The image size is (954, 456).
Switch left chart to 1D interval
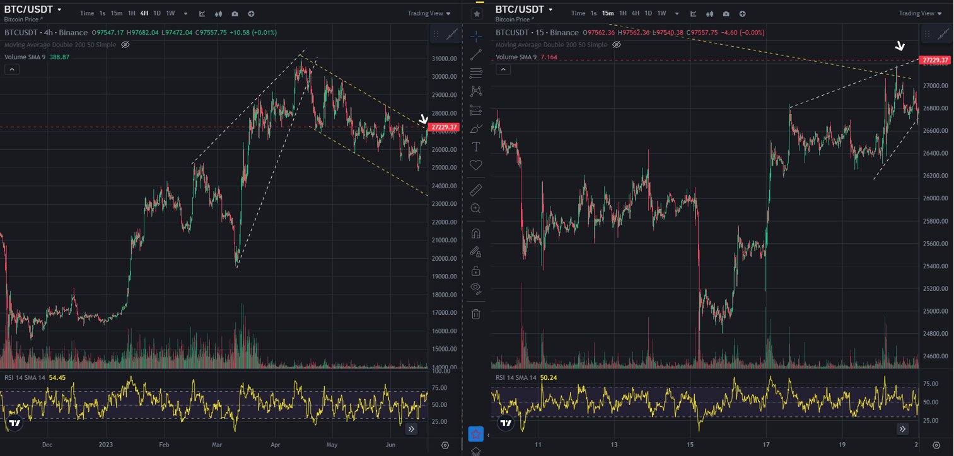[157, 13]
